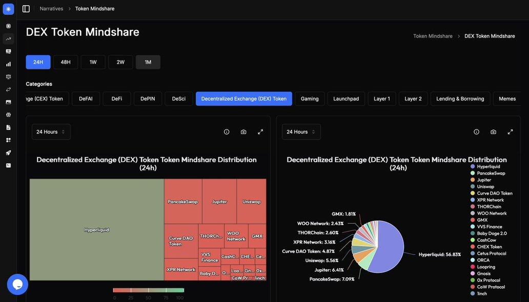Open the four-dots apps sidebar icon

8,140
